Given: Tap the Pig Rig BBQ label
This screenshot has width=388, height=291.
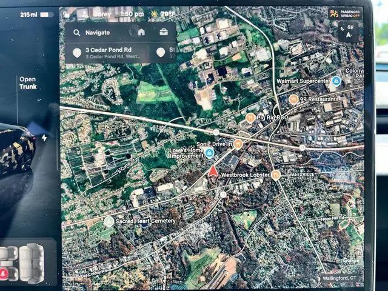Looking at the screenshot, I should [272, 117].
